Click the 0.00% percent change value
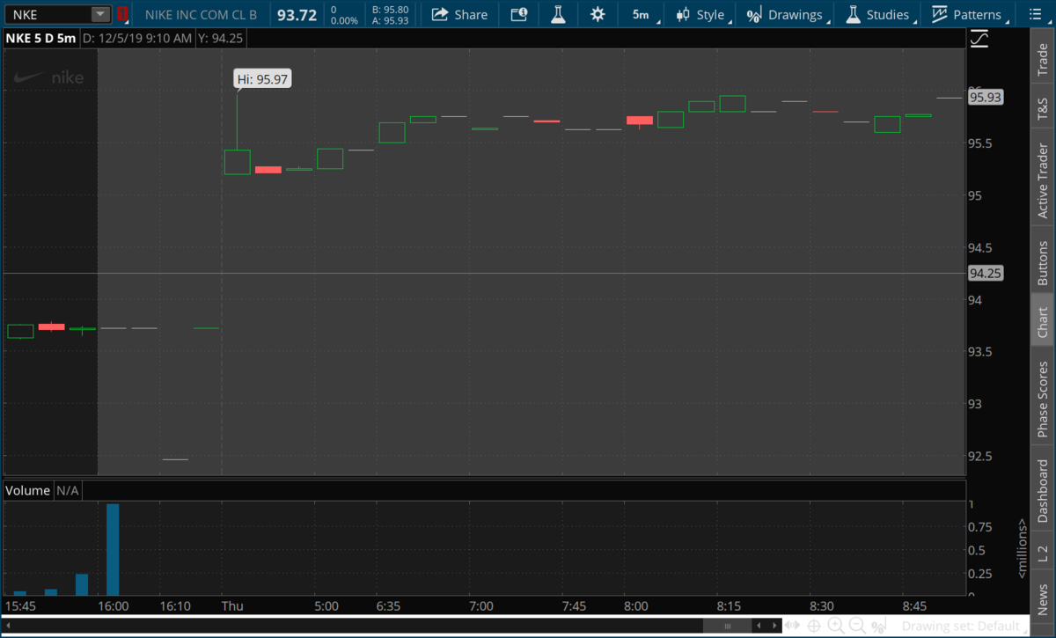 click(x=343, y=20)
